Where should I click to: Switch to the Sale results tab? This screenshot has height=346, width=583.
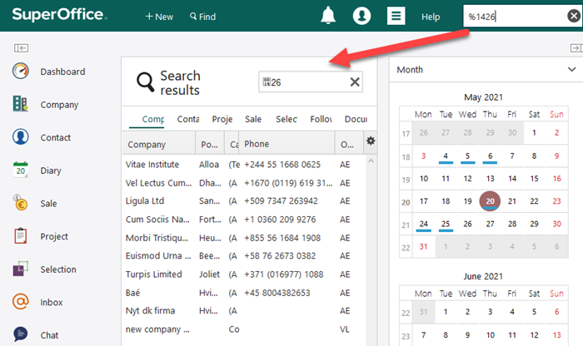[x=252, y=119]
